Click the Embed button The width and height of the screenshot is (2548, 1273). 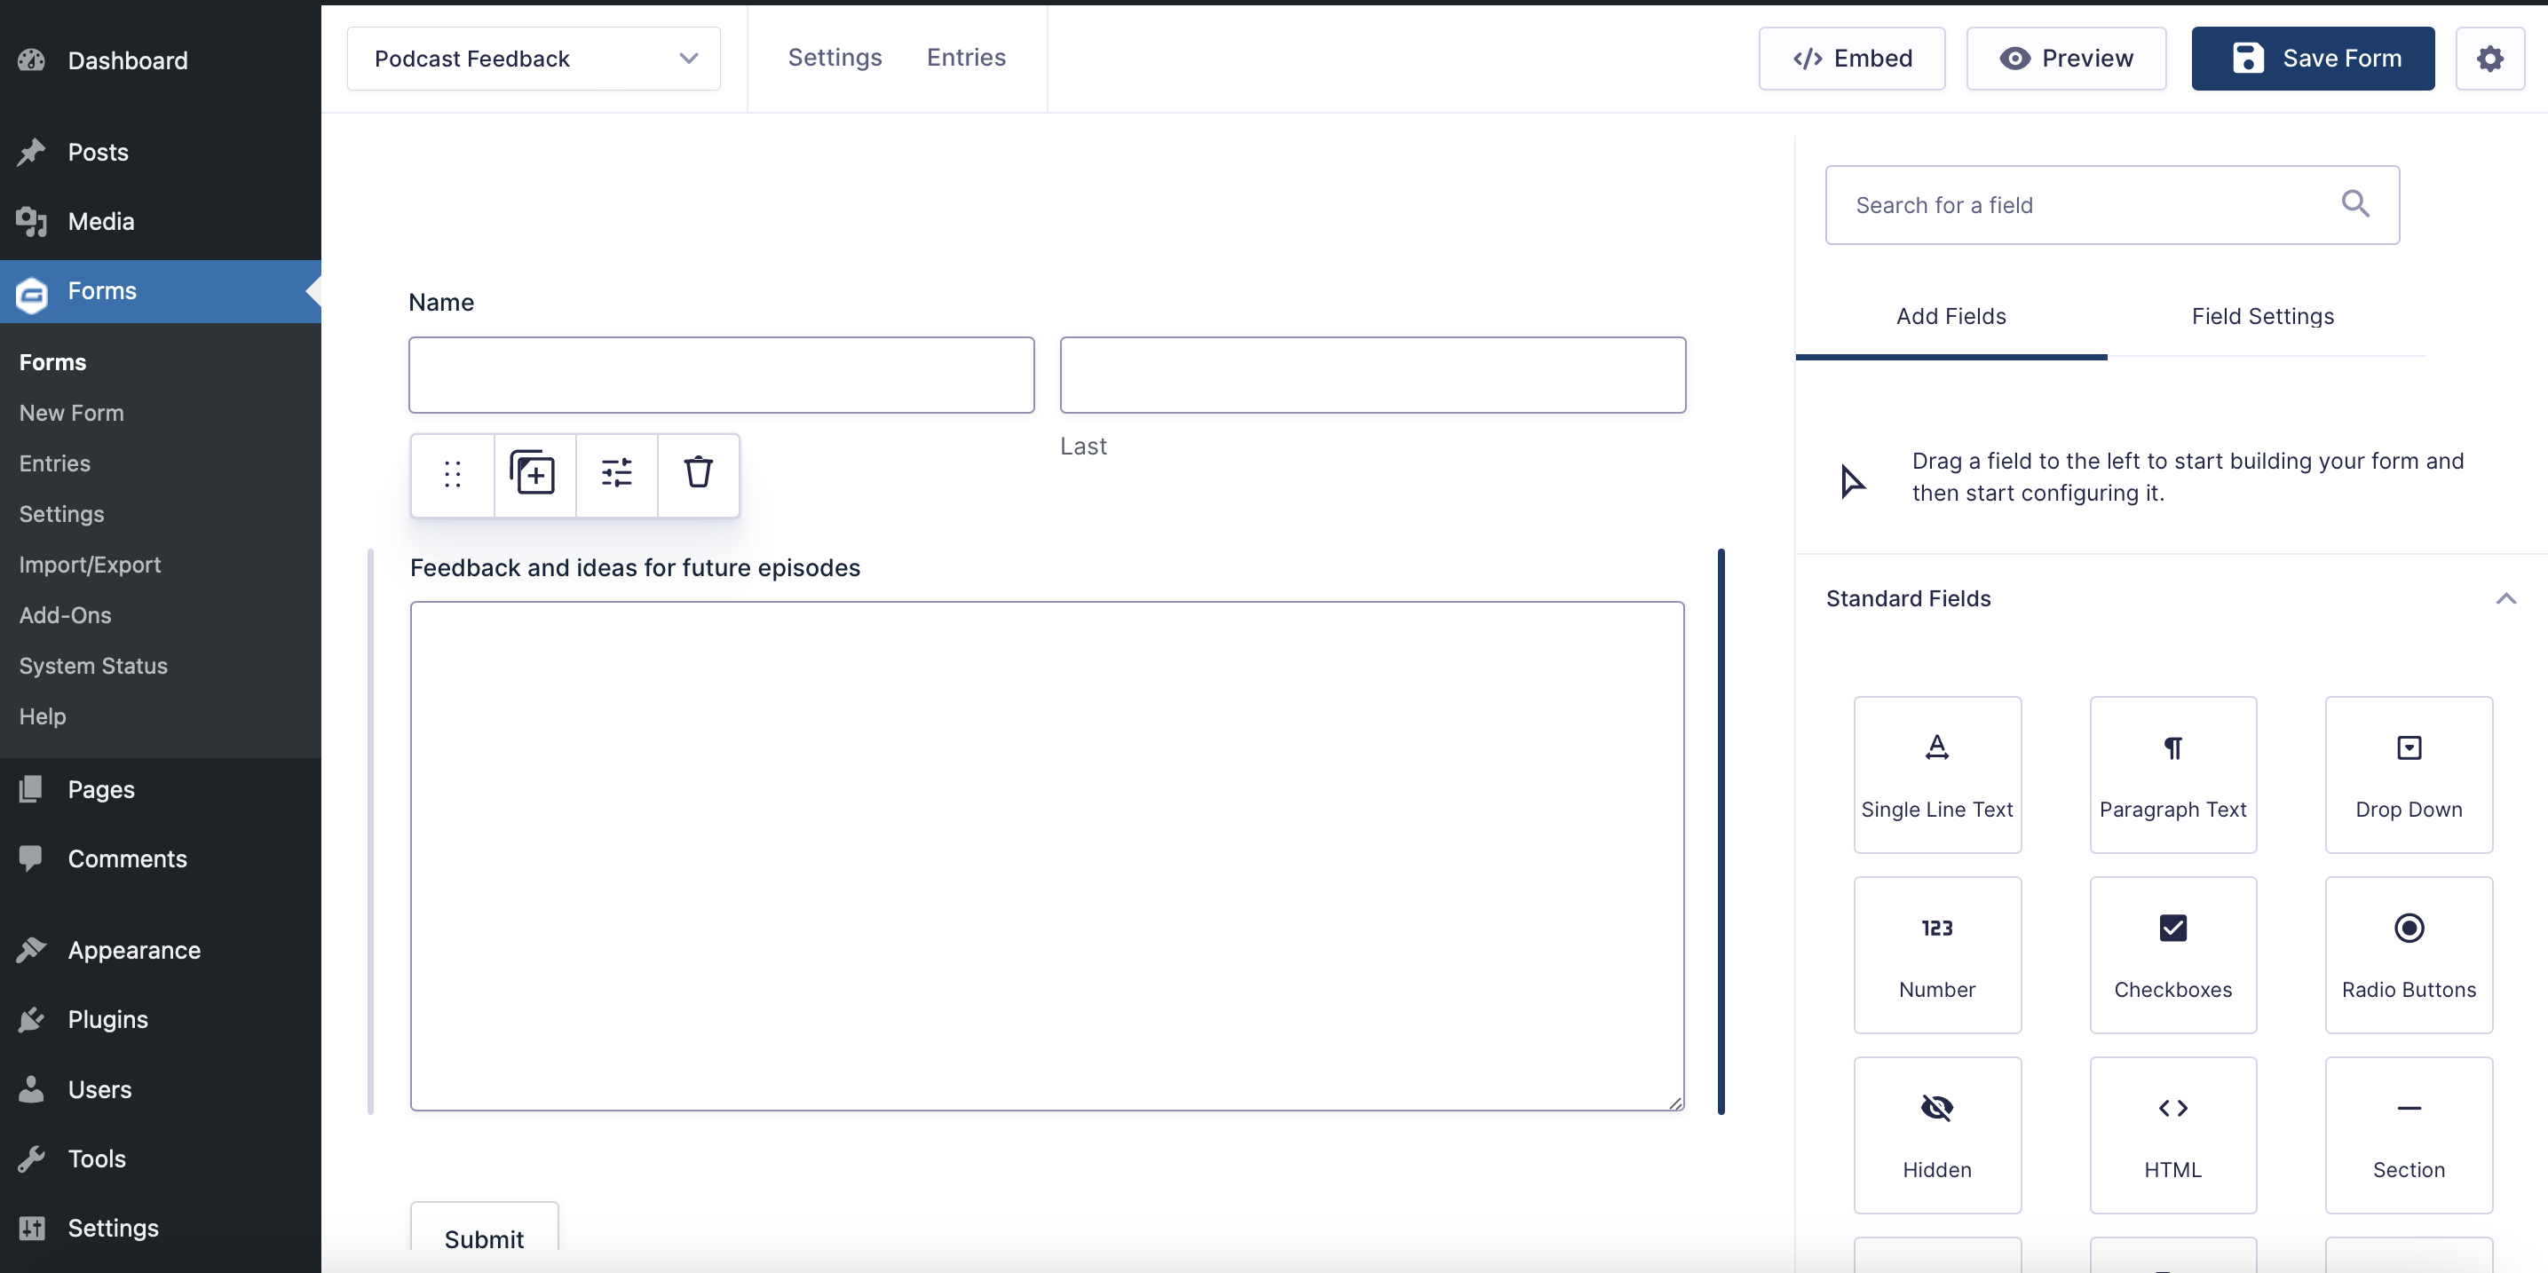(1852, 59)
